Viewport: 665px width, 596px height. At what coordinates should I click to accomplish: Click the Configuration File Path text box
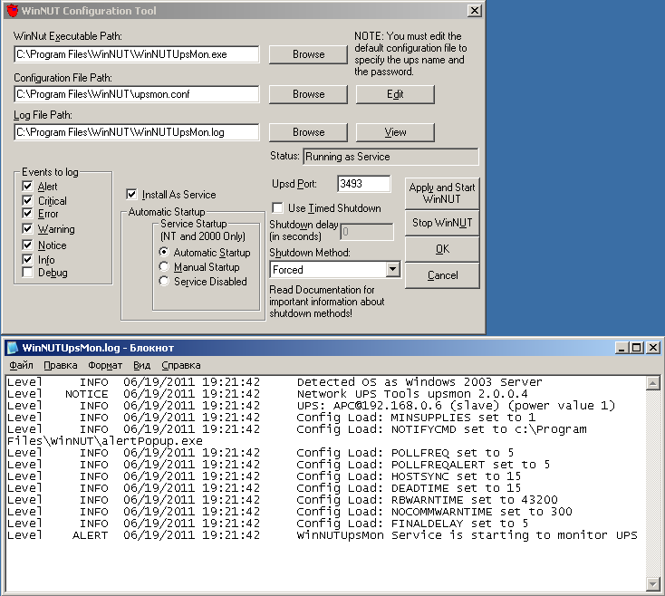tap(137, 94)
